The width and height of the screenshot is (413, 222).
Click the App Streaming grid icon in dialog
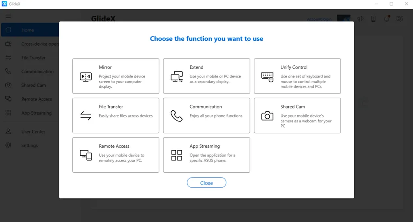[x=177, y=155]
